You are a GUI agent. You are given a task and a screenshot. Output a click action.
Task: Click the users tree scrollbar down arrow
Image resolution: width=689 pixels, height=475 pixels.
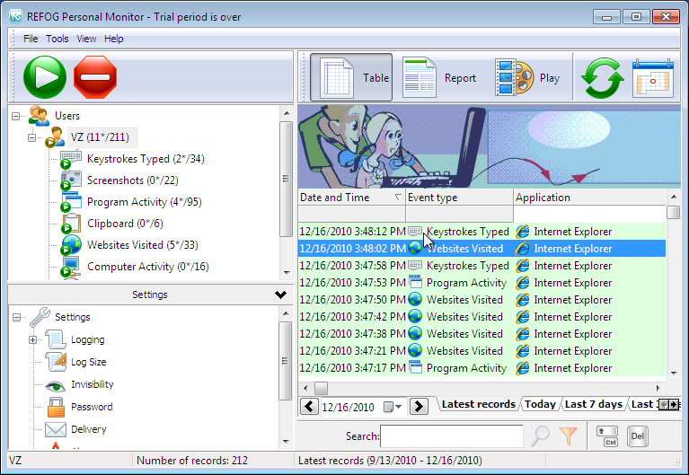[287, 272]
